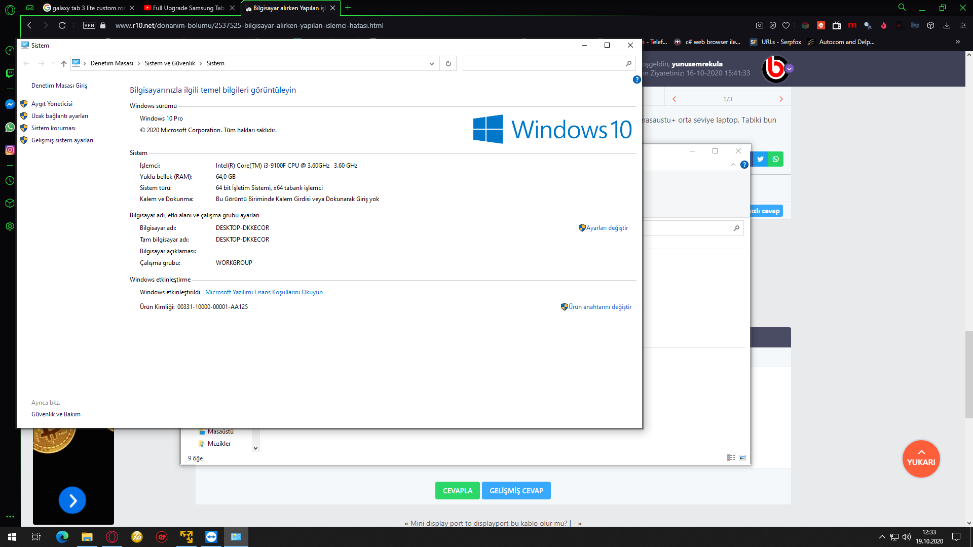
Task: Open Aygıt Yöneticisi from the left pane
Action: 52,104
